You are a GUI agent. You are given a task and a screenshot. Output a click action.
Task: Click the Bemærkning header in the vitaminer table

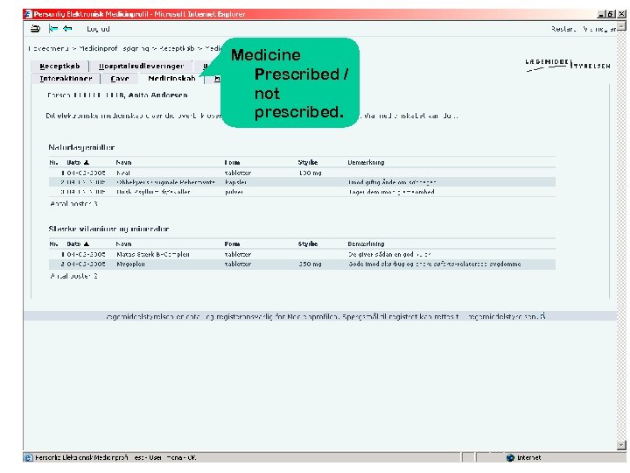pyautogui.click(x=366, y=244)
